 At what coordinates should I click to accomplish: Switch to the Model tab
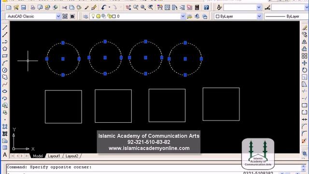coord(38,156)
